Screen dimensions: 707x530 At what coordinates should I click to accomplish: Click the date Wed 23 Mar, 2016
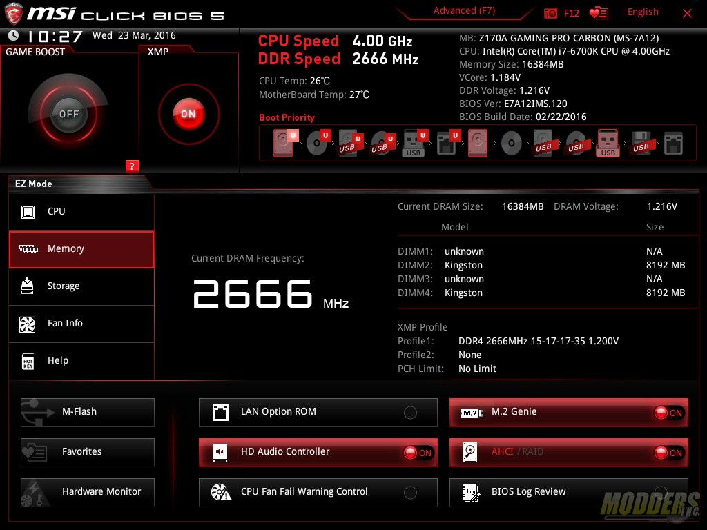click(x=134, y=36)
